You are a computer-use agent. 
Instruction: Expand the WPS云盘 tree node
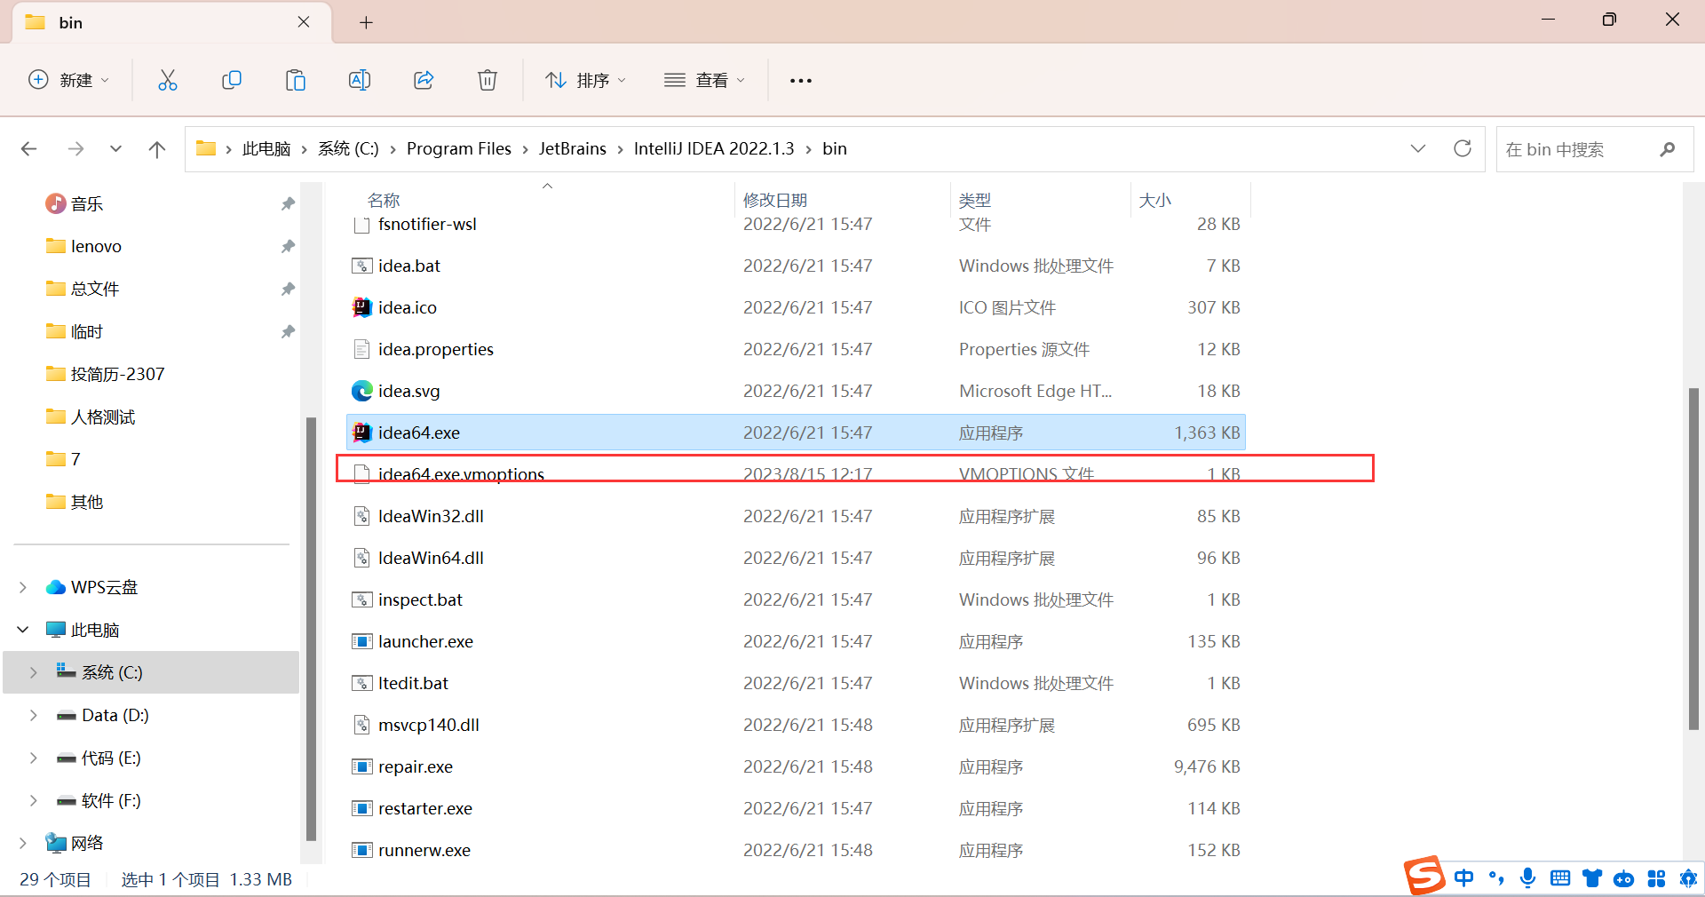tap(23, 587)
